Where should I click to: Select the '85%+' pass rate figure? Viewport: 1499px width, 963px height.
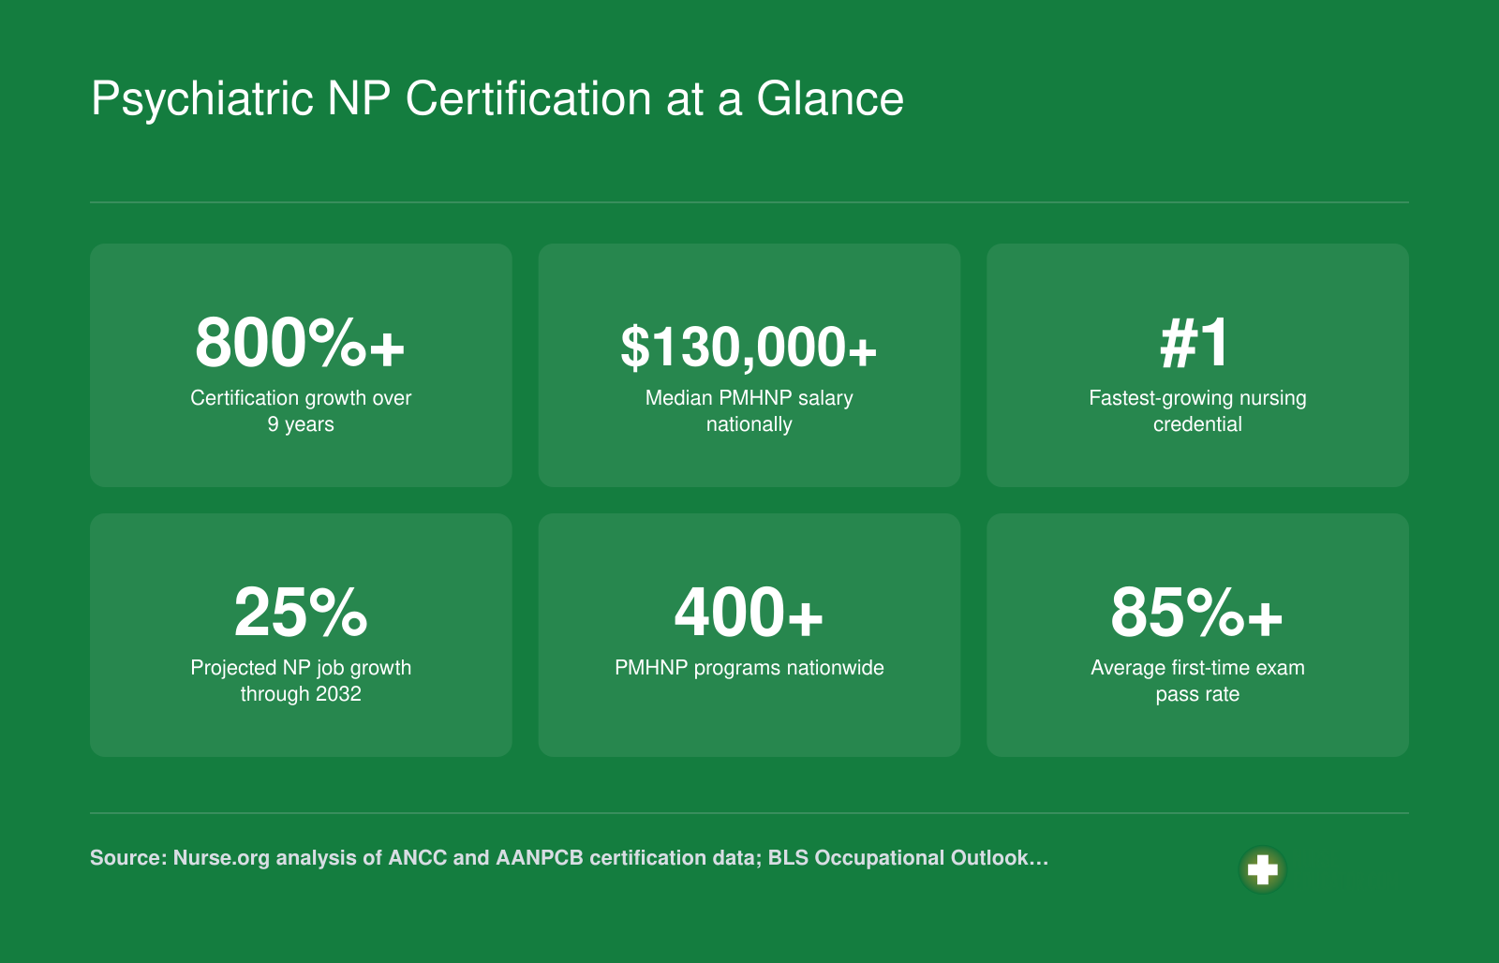click(x=1196, y=613)
